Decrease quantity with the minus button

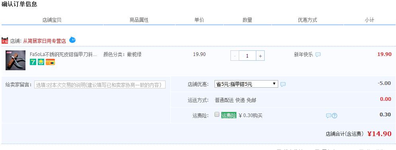click(235, 56)
